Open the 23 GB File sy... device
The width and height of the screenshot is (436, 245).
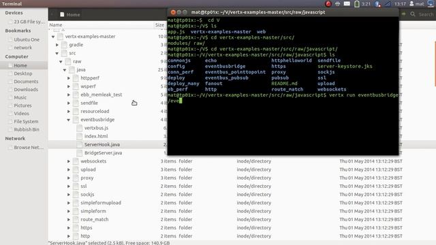(29, 22)
